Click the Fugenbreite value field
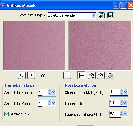Viewport: 133px width, 126px height. (x=114, y=103)
